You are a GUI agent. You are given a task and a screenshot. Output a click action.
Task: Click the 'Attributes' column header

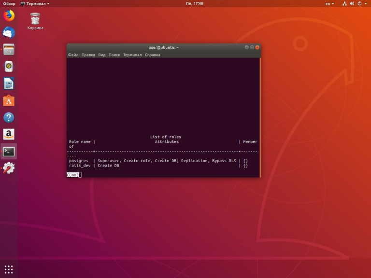point(167,141)
